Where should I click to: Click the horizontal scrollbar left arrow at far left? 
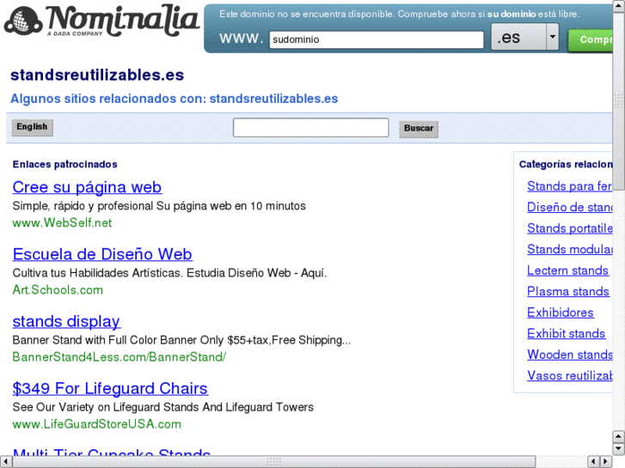pyautogui.click(x=5, y=462)
